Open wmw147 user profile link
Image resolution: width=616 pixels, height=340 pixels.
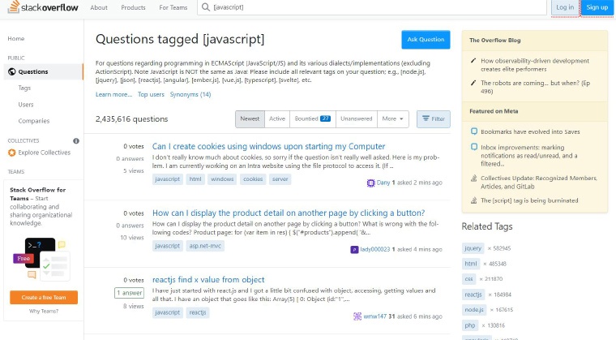pyautogui.click(x=374, y=316)
